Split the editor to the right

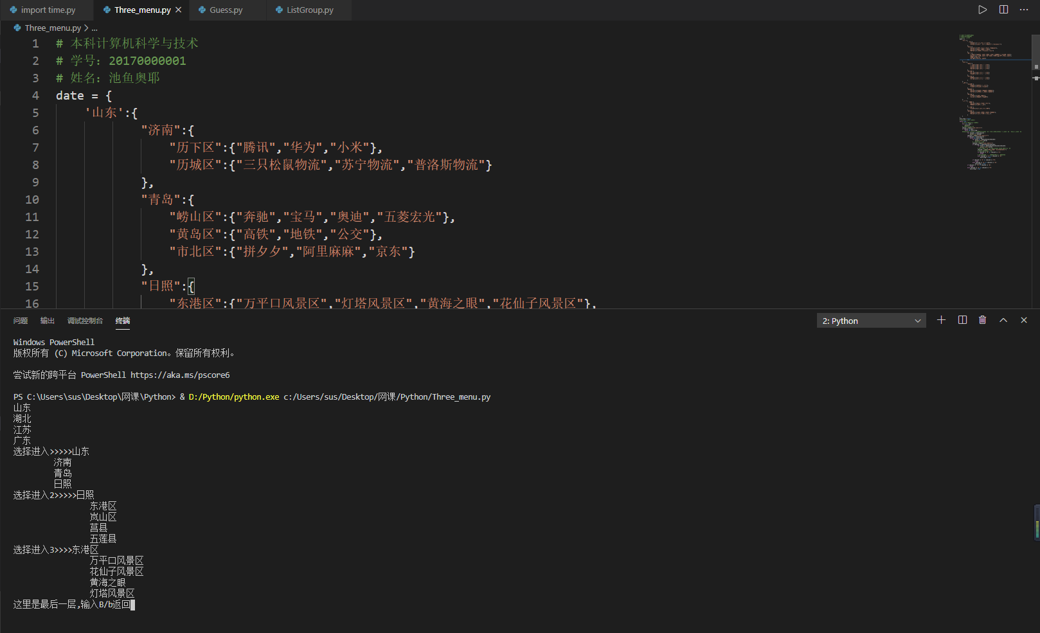(1003, 10)
